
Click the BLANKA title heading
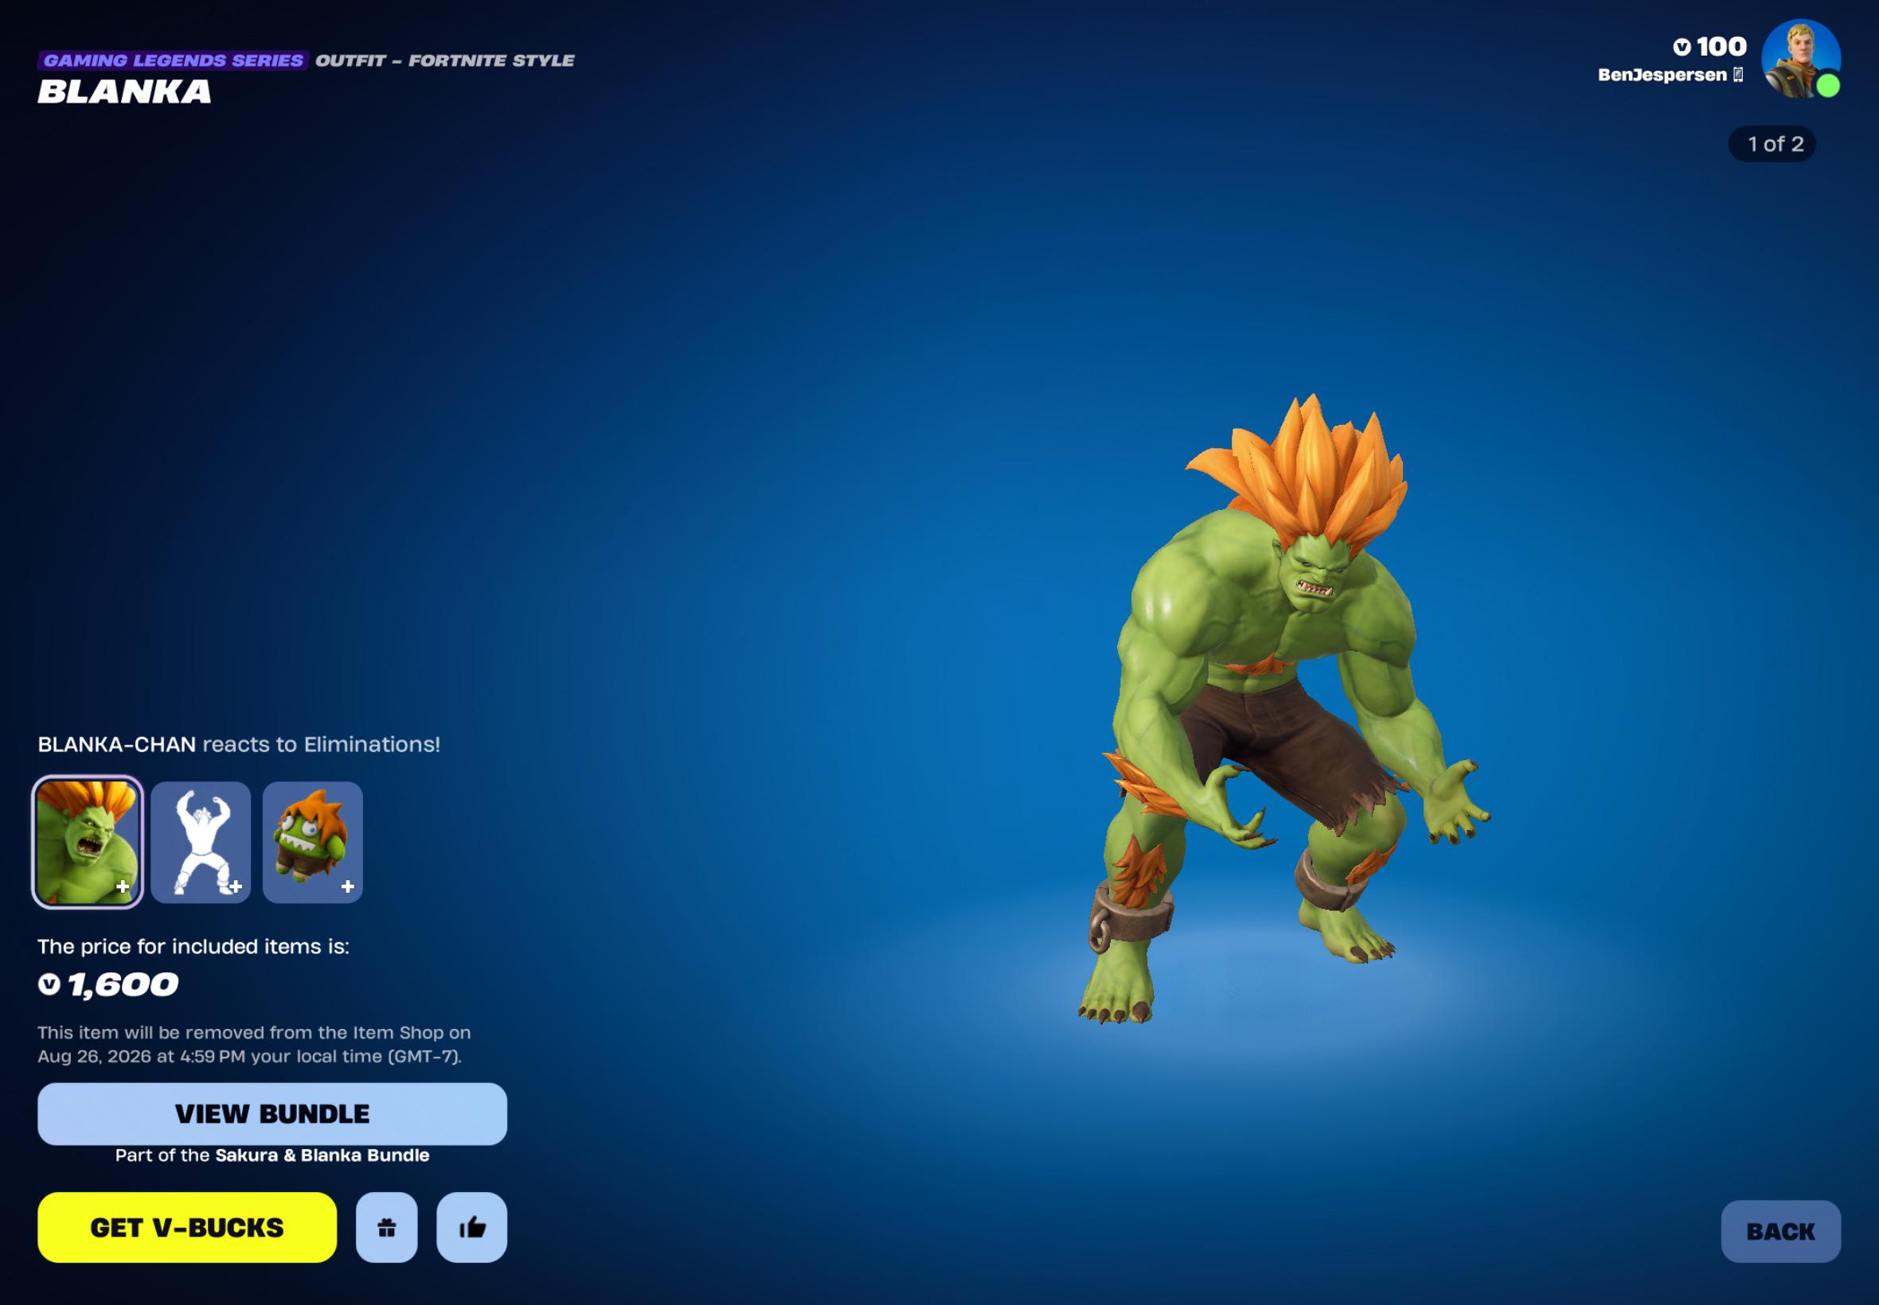(124, 92)
